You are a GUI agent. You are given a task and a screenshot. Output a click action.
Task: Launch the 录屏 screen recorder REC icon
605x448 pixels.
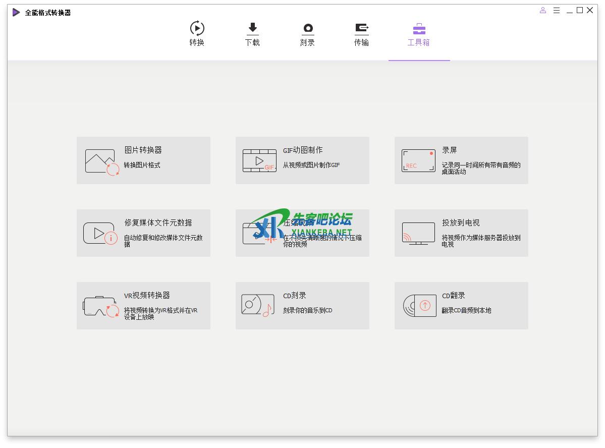418,160
